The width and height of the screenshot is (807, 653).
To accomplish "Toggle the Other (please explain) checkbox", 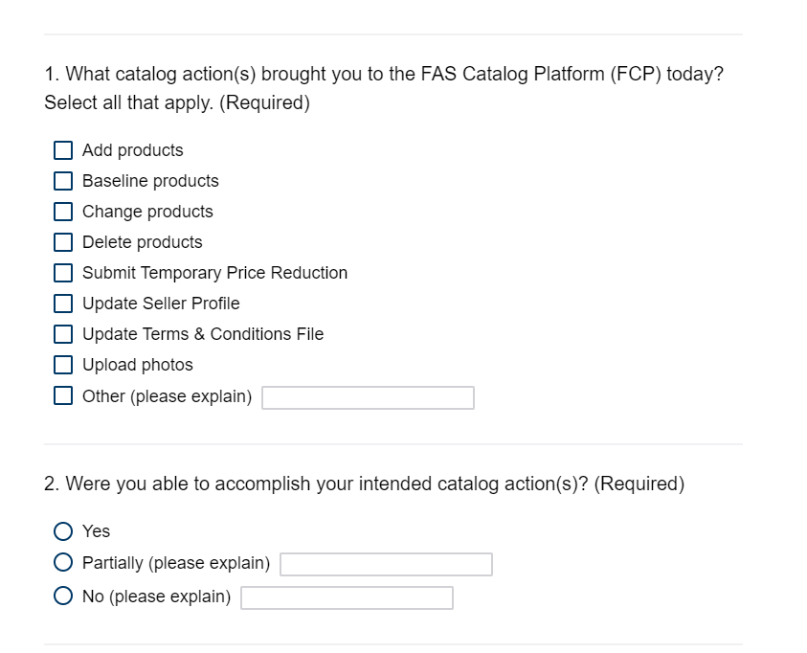I will [63, 395].
